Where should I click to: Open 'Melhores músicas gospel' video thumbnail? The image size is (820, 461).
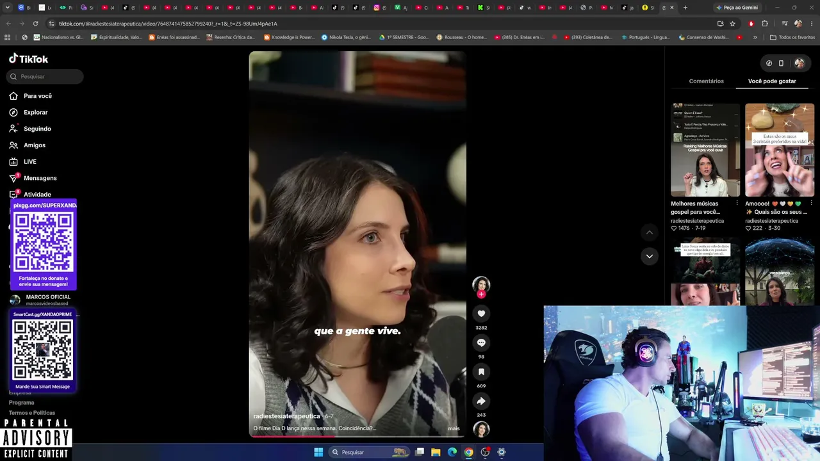[x=705, y=150]
